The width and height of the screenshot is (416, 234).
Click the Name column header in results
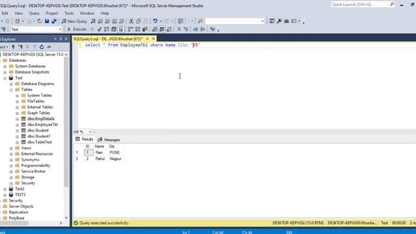point(99,146)
